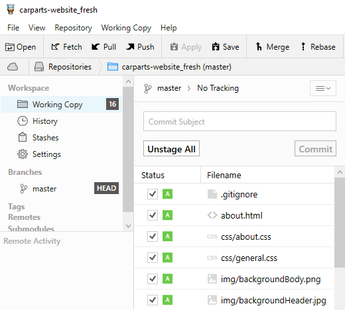
Task: Unstage about.html via its checkbox
Action: tap(153, 215)
